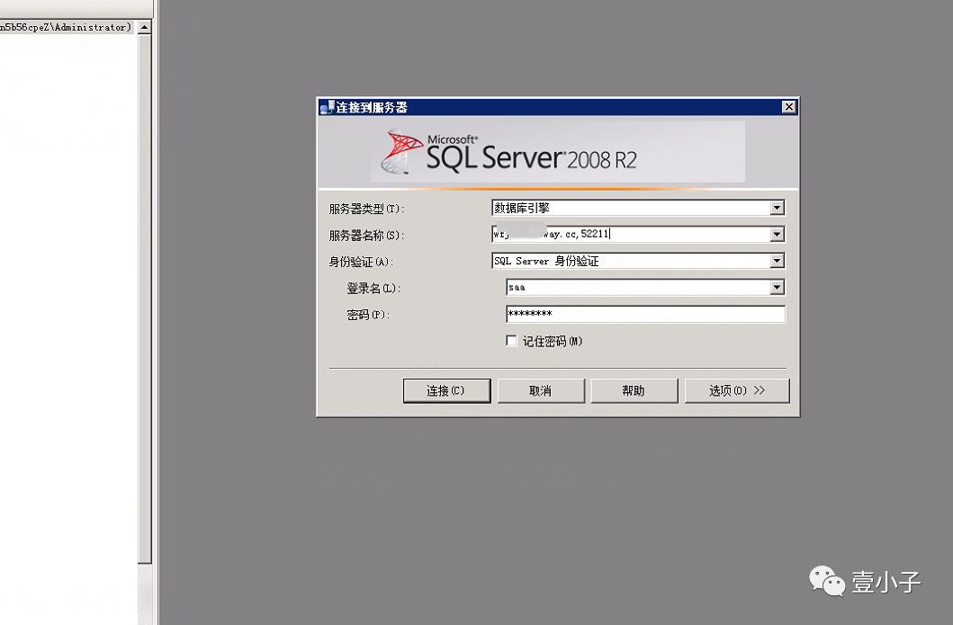Click the Administrator header text in left panel

[x=66, y=27]
